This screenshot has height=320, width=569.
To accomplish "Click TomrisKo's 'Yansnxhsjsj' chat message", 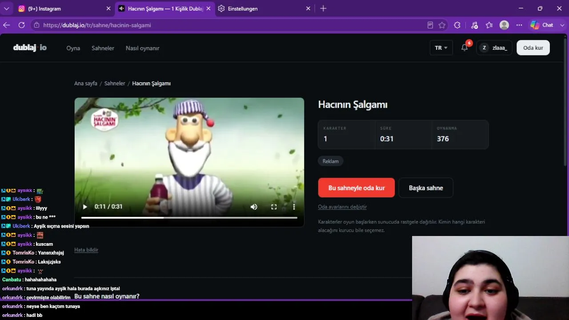I will (x=51, y=253).
